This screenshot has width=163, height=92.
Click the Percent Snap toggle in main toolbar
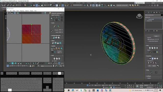point(65,5)
